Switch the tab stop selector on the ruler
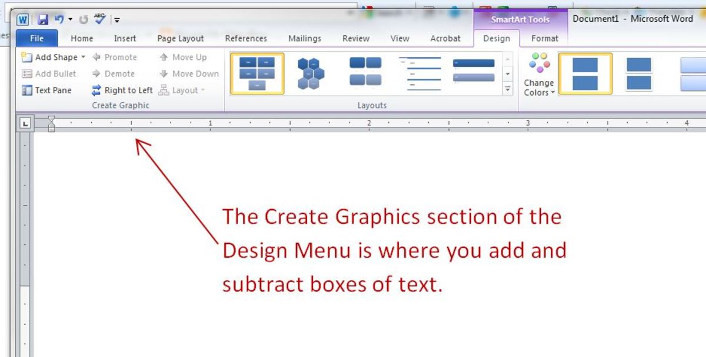The image size is (706, 357). (x=24, y=123)
